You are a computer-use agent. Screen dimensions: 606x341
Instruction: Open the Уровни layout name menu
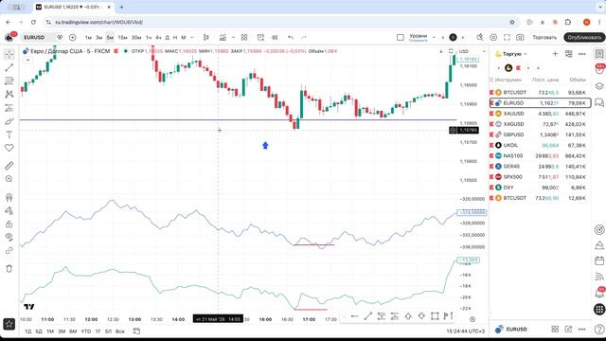pyautogui.click(x=419, y=38)
